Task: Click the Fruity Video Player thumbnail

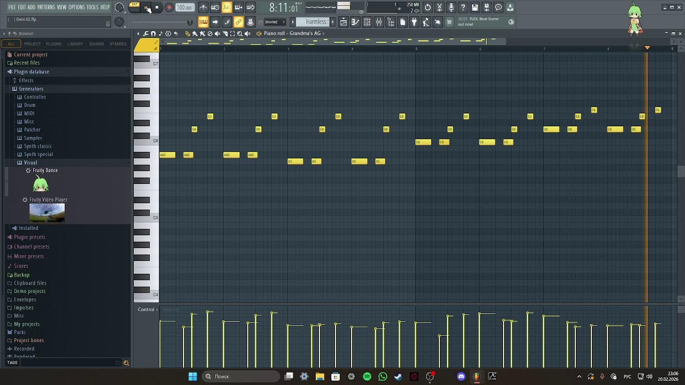Action: click(x=47, y=213)
